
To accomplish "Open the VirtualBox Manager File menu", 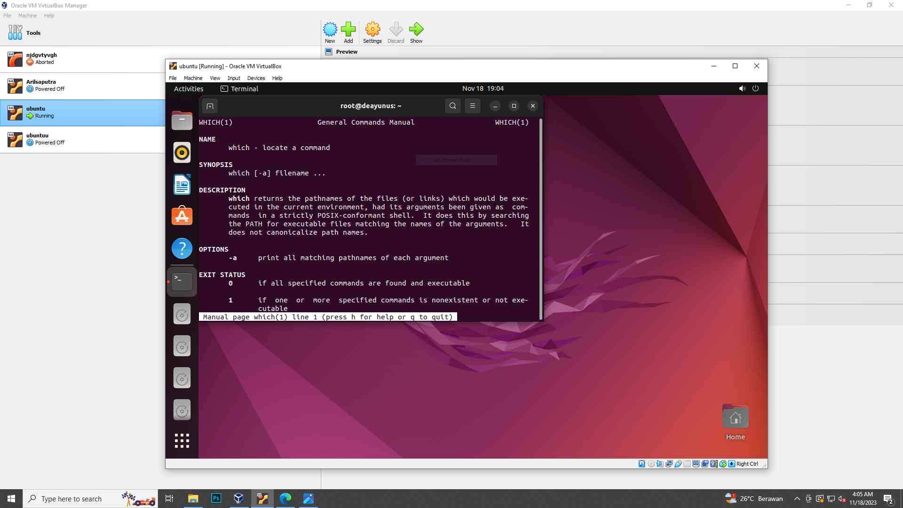I will coord(7,16).
